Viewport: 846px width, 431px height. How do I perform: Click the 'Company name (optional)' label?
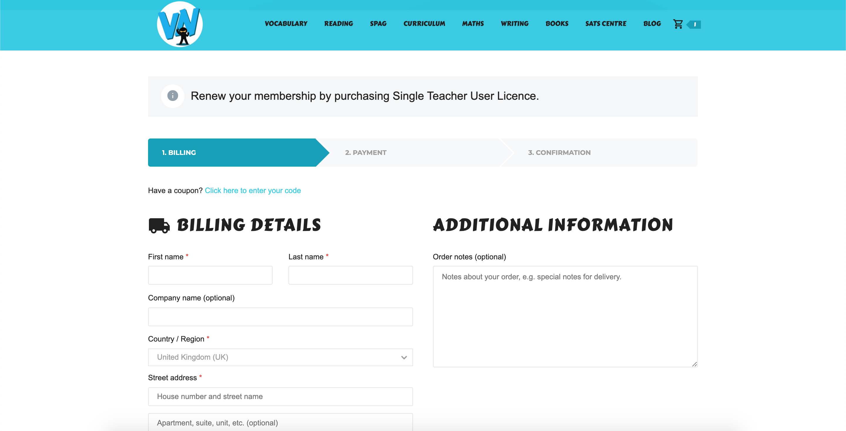pos(191,298)
